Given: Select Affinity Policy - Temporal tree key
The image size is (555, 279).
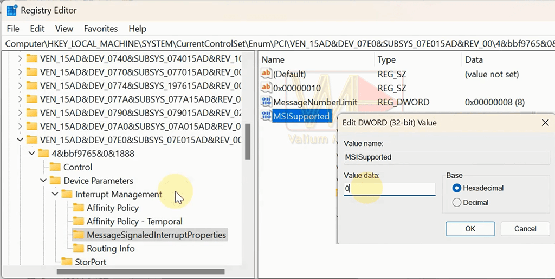Looking at the screenshot, I should click(x=134, y=222).
